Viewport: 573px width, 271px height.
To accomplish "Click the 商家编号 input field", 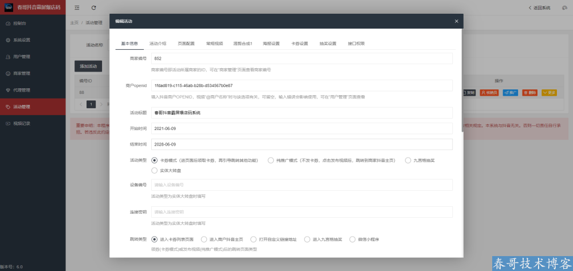I will [x=302, y=58].
